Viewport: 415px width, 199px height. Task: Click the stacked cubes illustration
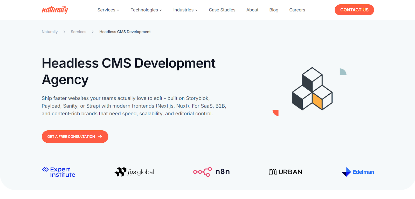point(312,89)
